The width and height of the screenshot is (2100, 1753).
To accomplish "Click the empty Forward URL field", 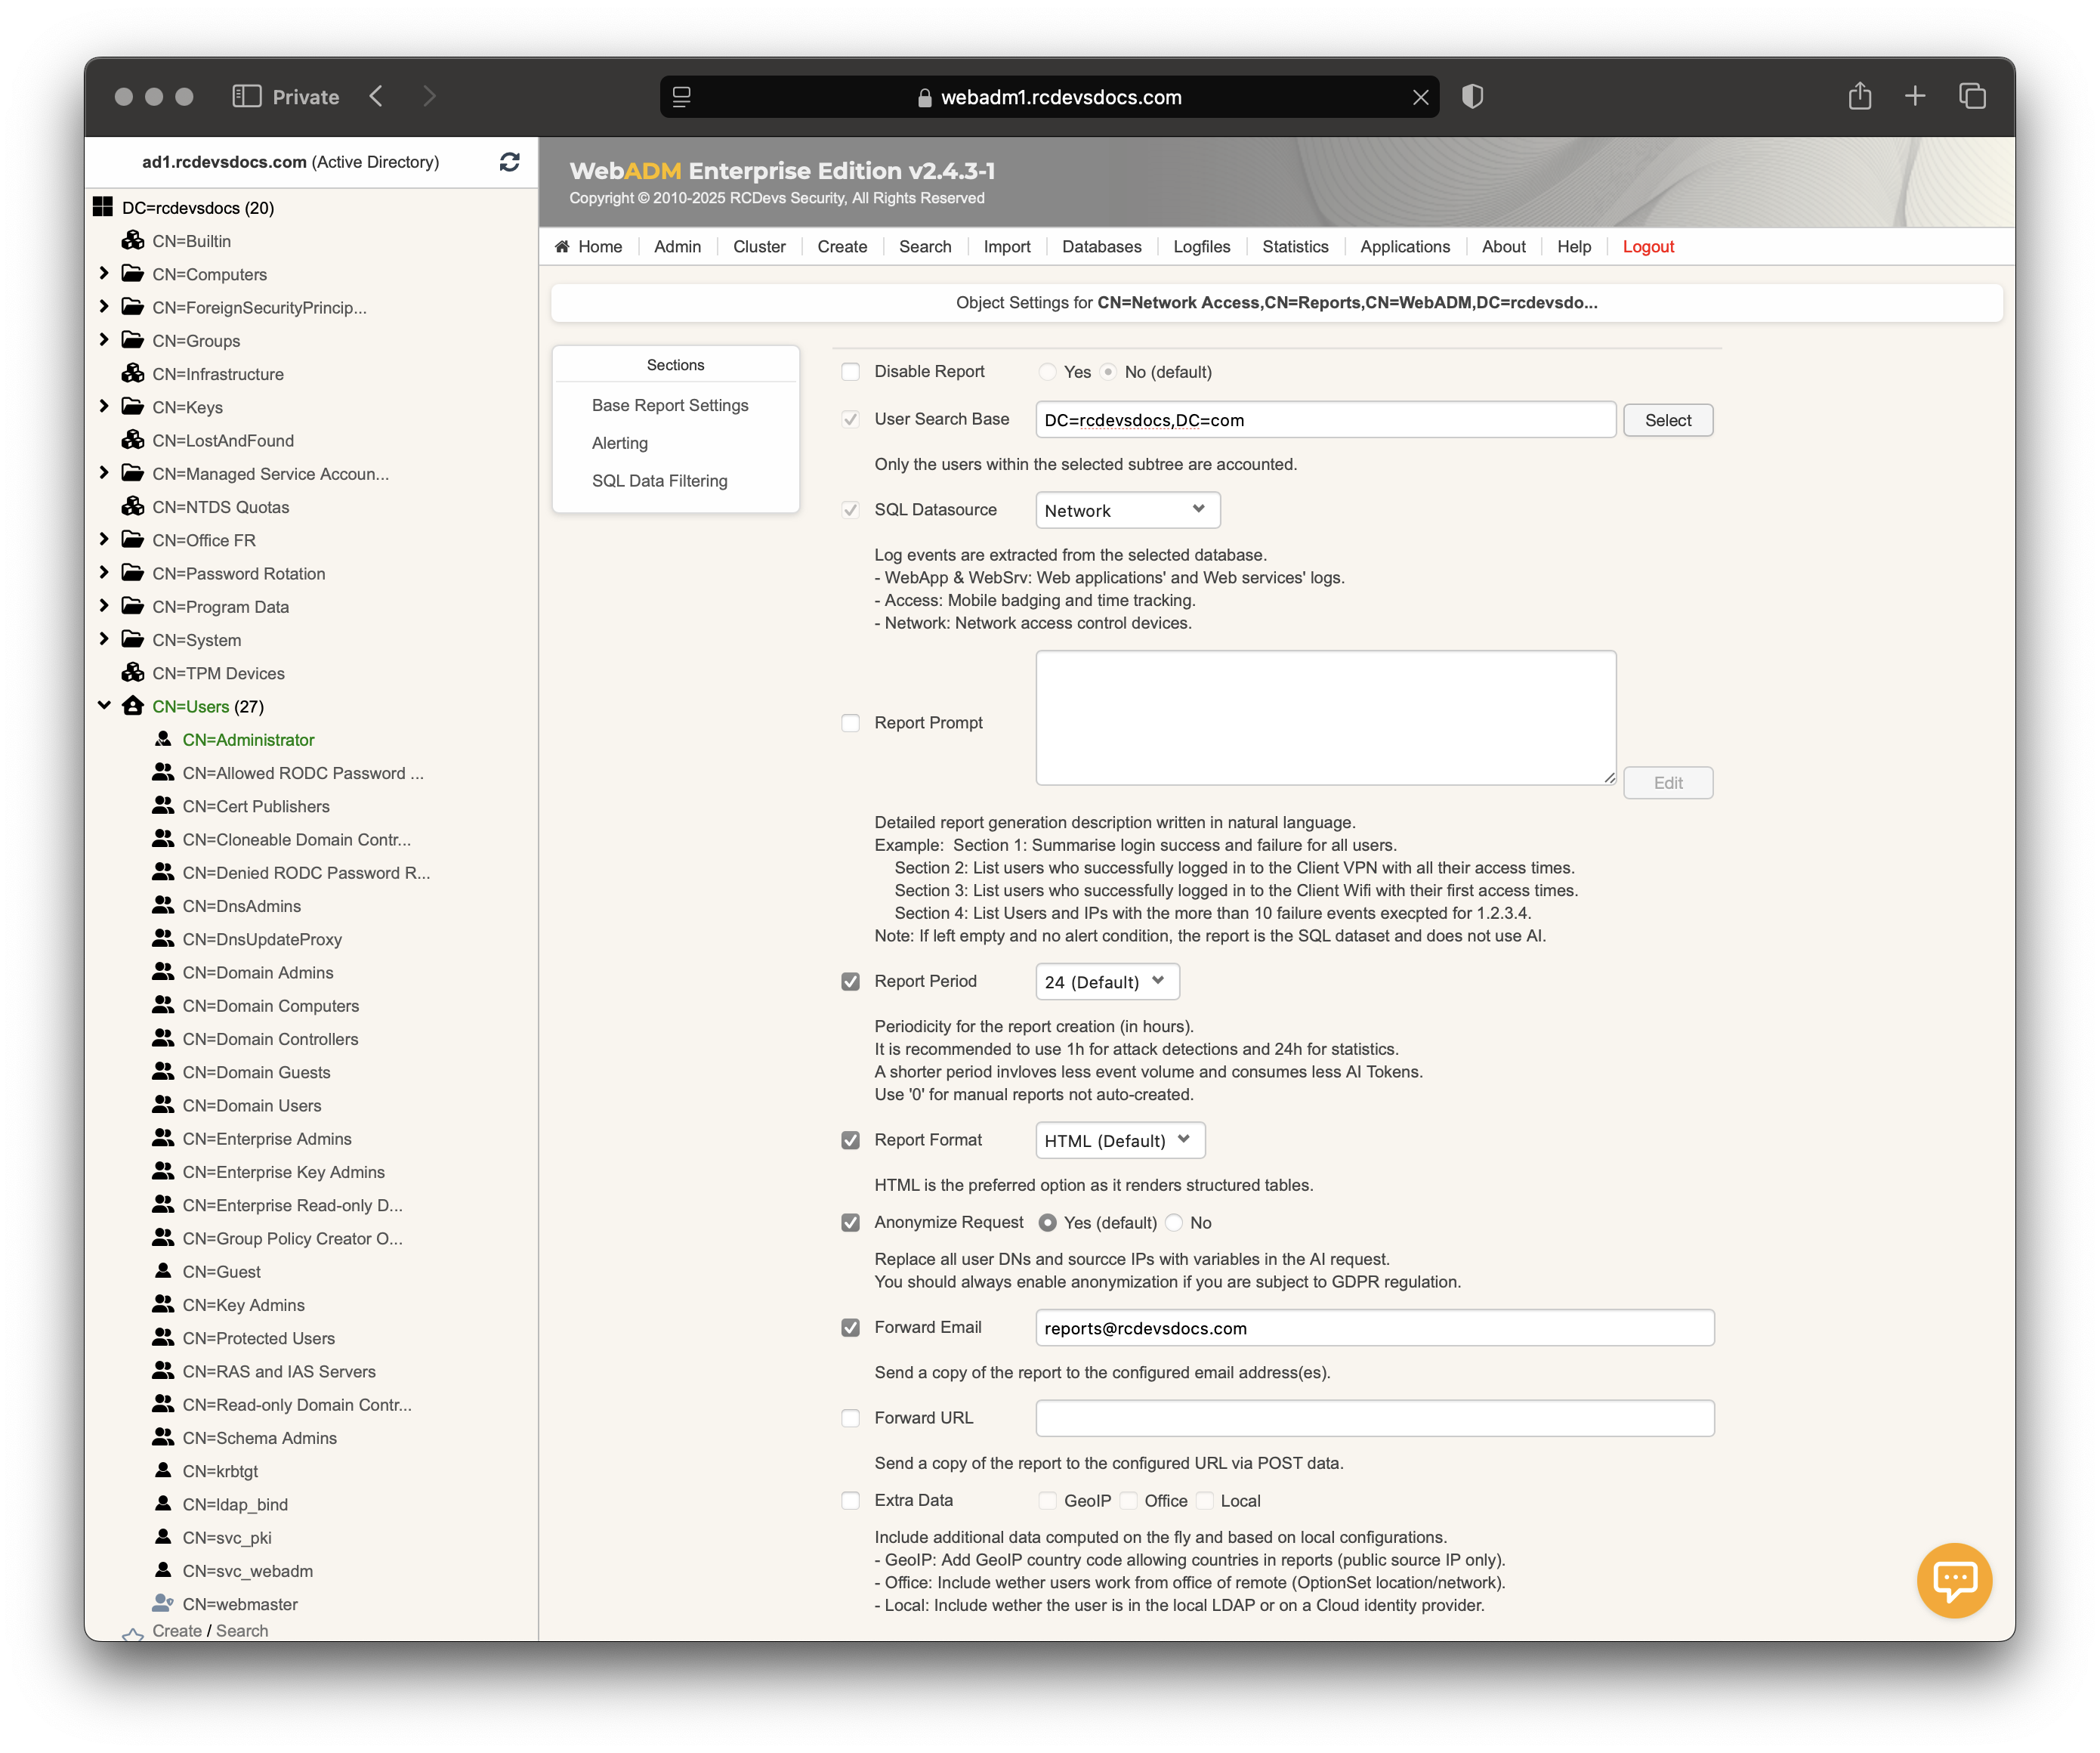I will (x=1374, y=1418).
